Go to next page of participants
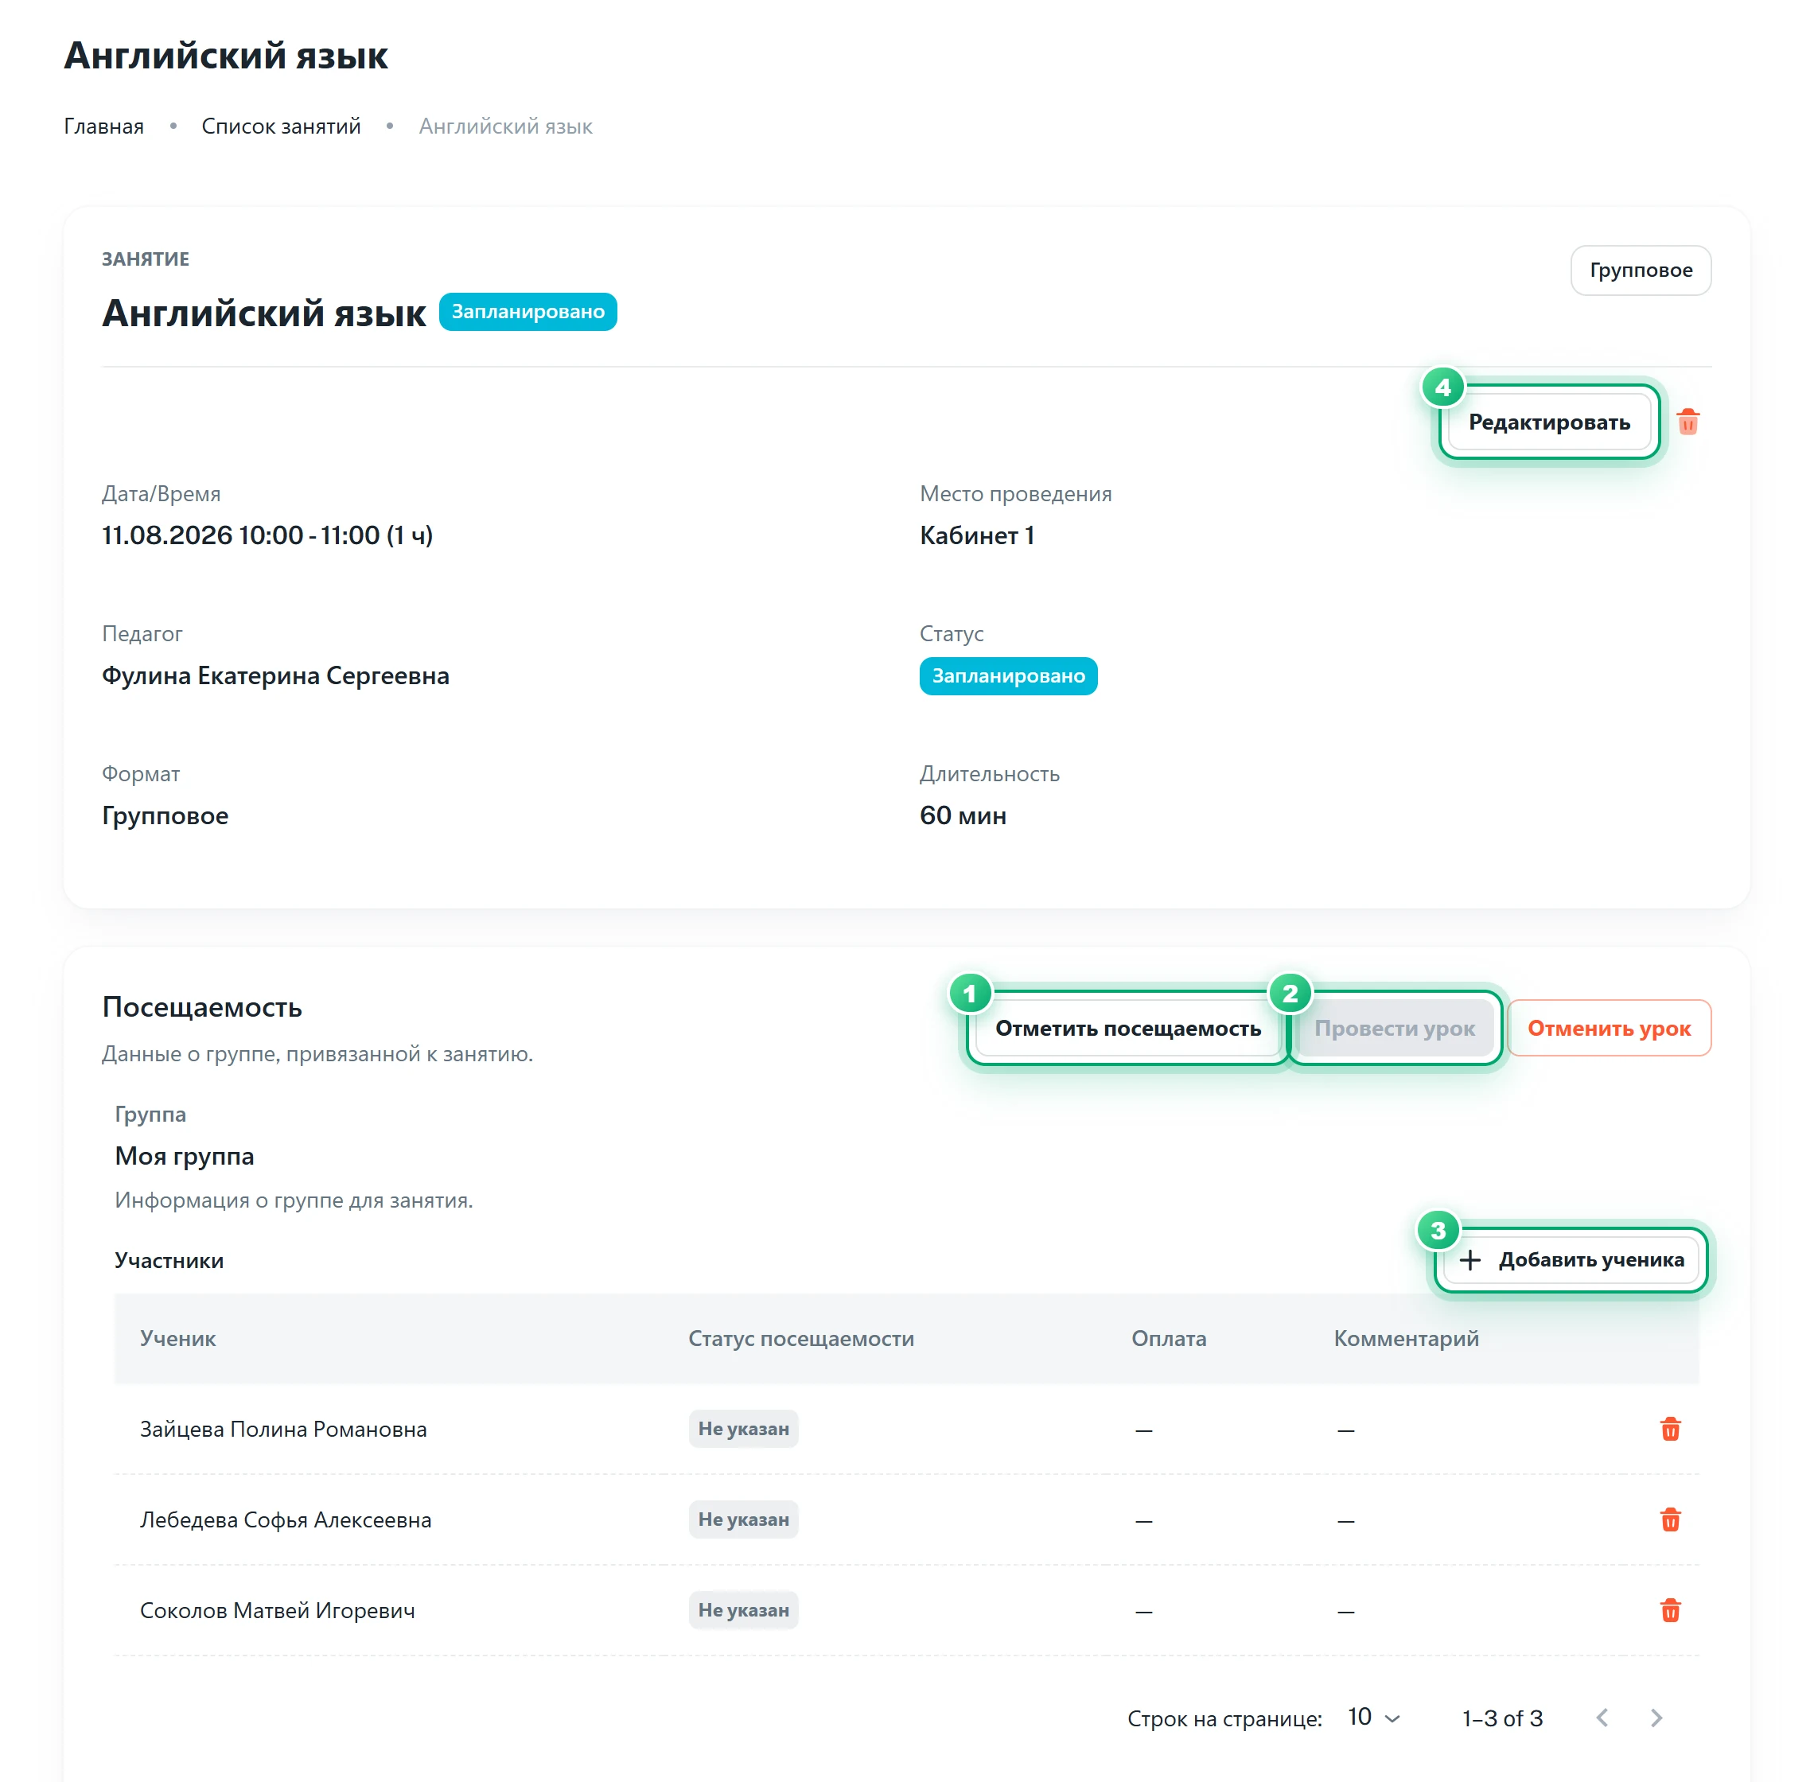Screen dimensions: 1814x1782 [x=1656, y=1718]
